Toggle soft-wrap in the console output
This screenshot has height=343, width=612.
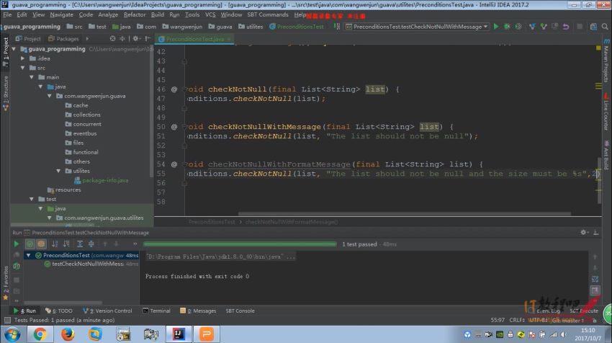coord(595,279)
